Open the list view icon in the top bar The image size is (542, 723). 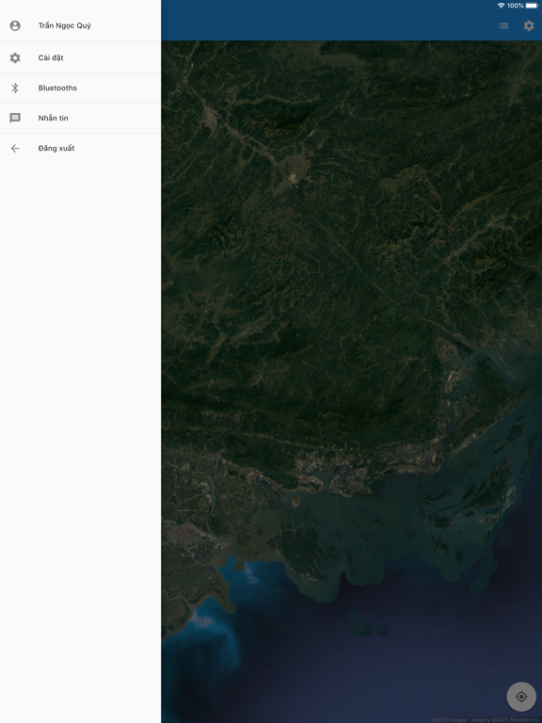[x=503, y=25]
